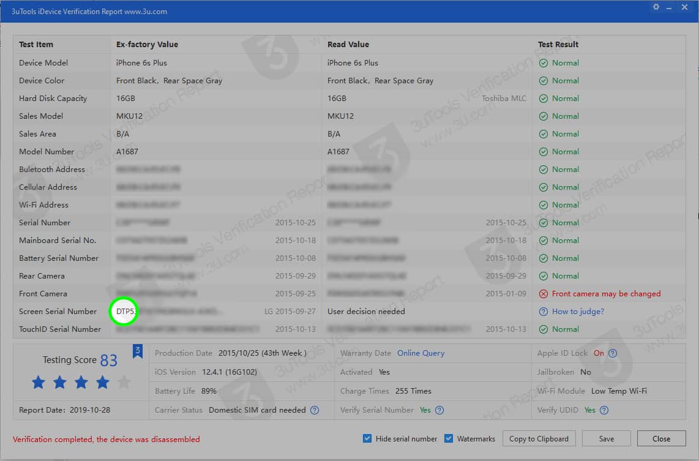Click the Battery Life 89% value
This screenshot has width=699, height=461.
point(209,391)
